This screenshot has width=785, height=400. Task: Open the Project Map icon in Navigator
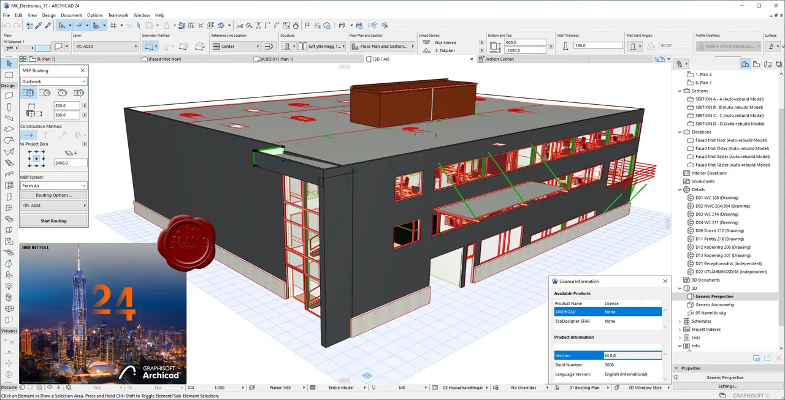click(745, 64)
